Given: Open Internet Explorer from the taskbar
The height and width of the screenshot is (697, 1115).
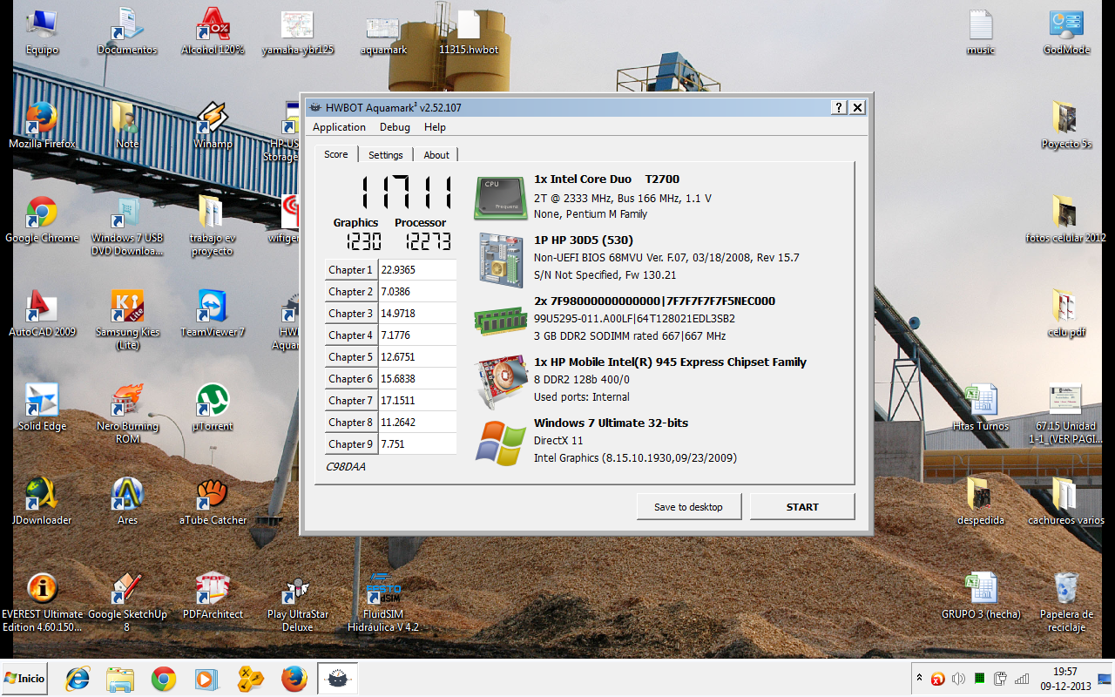Looking at the screenshot, I should (78, 678).
